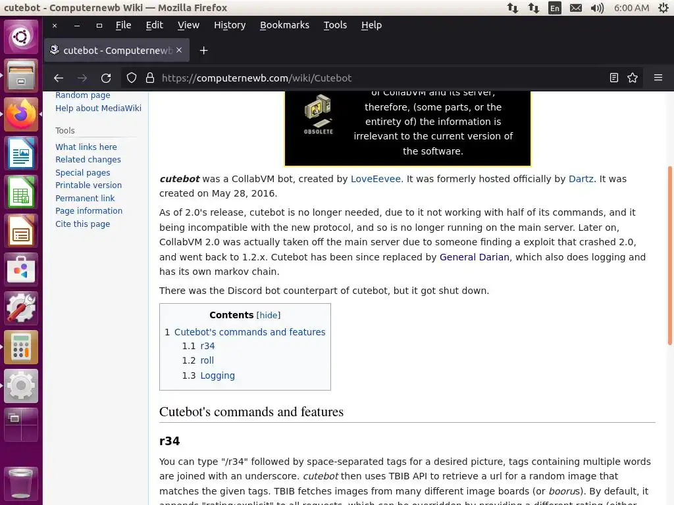
Task: Open Trash in the dock
Action: point(21,485)
